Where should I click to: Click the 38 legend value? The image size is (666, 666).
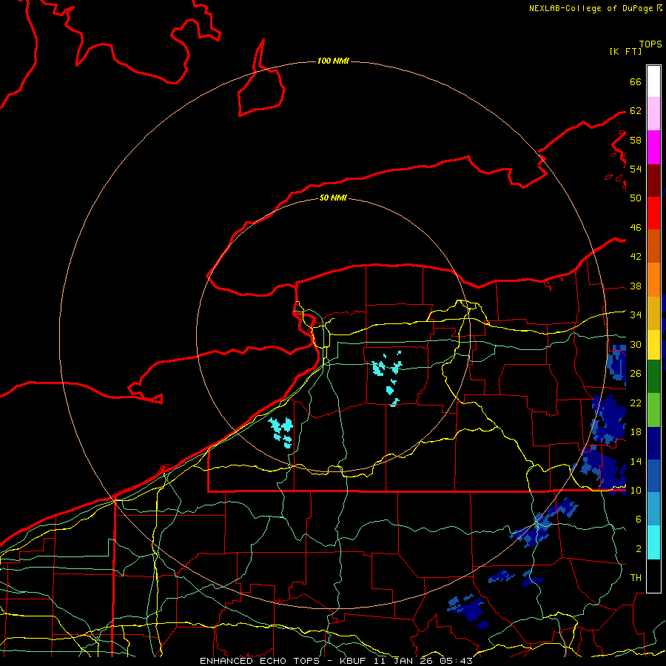(x=636, y=286)
